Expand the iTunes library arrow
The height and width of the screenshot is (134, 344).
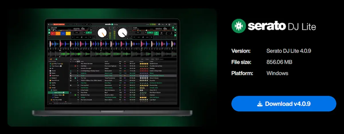(x=49, y=71)
